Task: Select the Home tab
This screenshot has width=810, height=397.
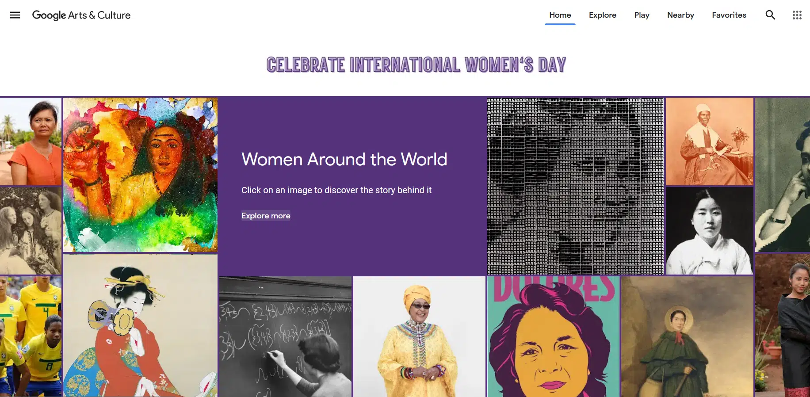Action: pyautogui.click(x=560, y=15)
